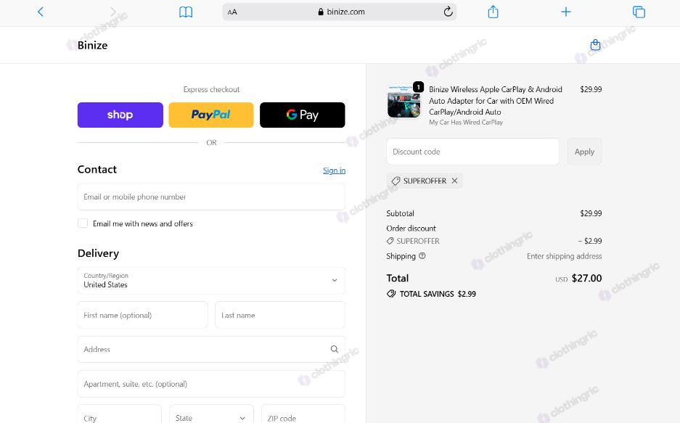Screen dimensions: 680x423
Task: Click the – $2.99 discount amount
Action: pos(590,241)
